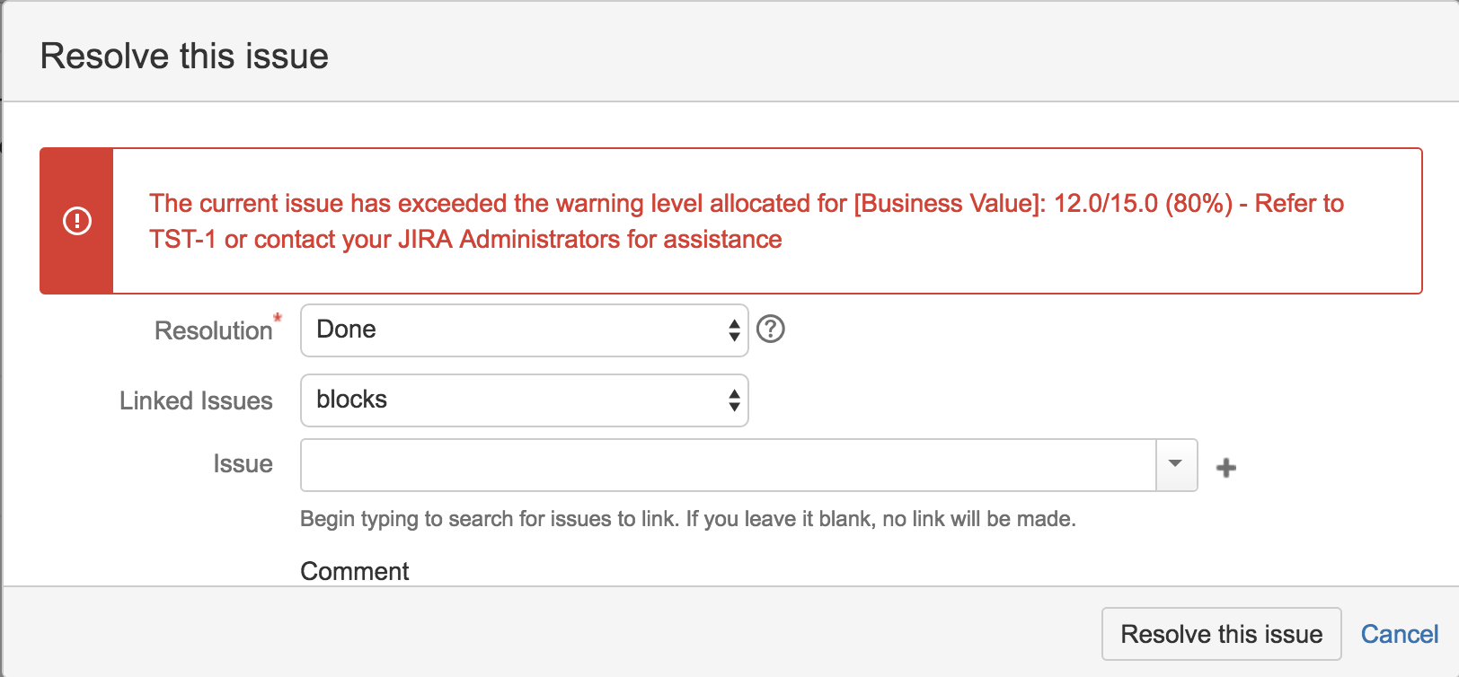
Task: Cancel the resolve dialog
Action: coord(1399,634)
